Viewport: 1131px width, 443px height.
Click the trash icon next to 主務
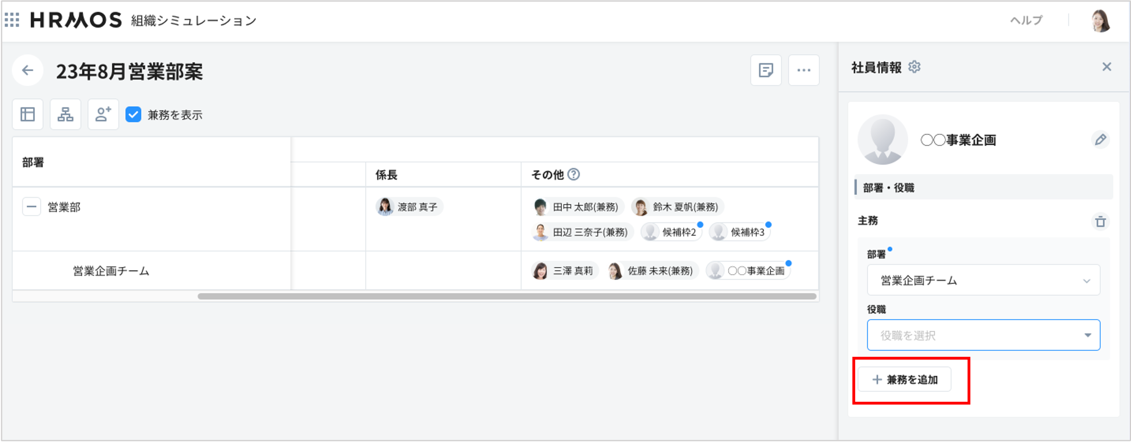[x=1101, y=222]
